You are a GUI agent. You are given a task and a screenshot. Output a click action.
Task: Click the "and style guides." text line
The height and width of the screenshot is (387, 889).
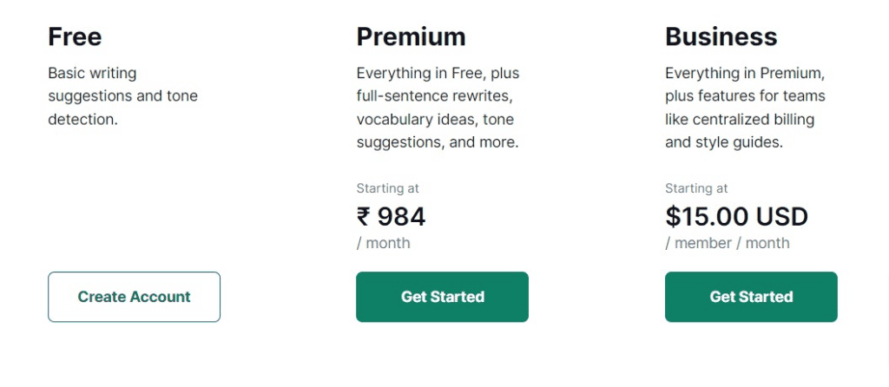tap(724, 143)
